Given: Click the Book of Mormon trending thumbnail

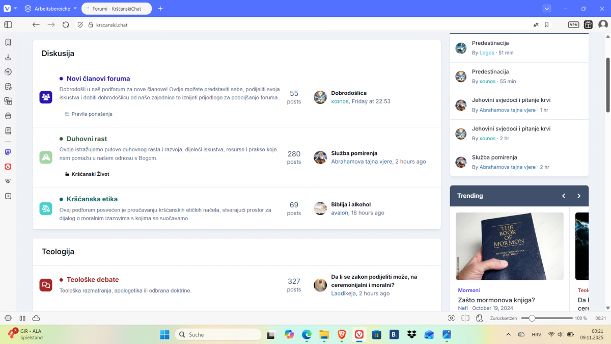Looking at the screenshot, I should tap(509, 246).
